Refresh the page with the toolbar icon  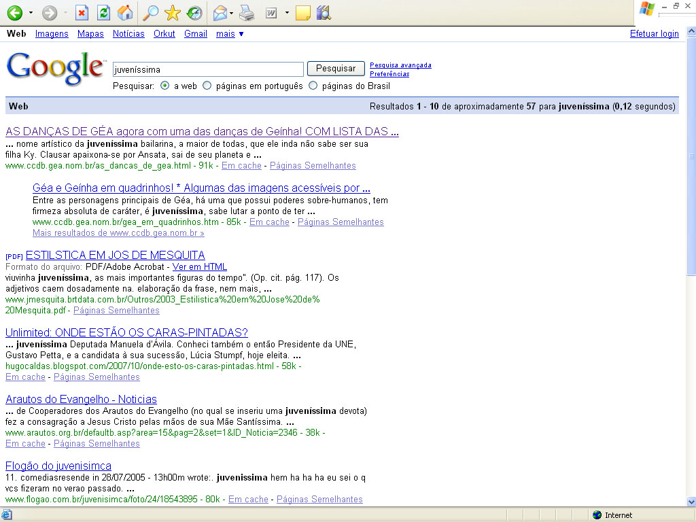(x=103, y=12)
